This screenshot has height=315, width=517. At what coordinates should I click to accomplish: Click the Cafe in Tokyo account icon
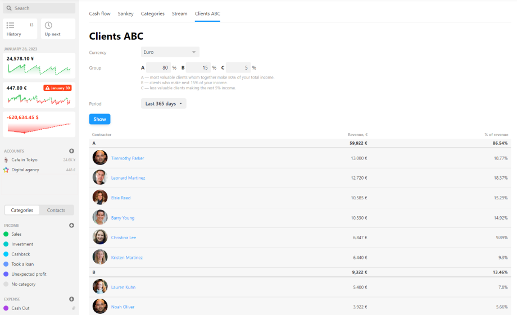[6, 160]
